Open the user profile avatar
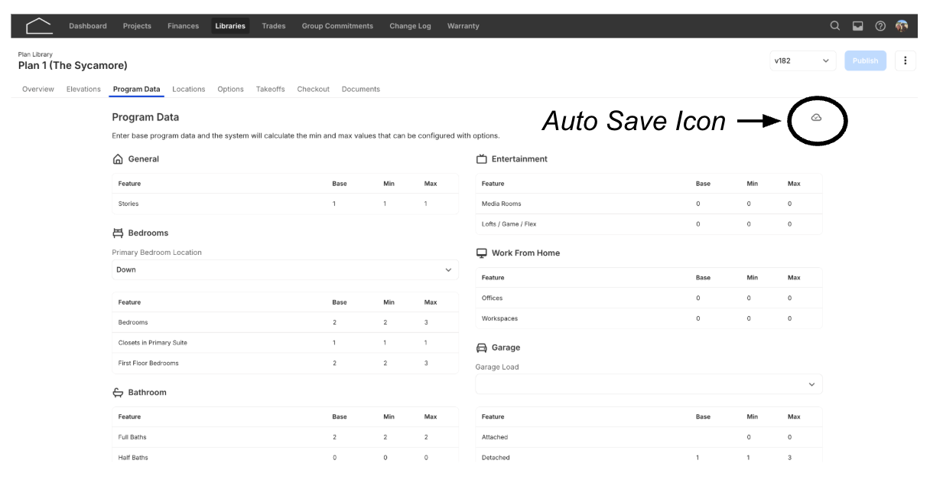The image size is (930, 496). (x=902, y=26)
